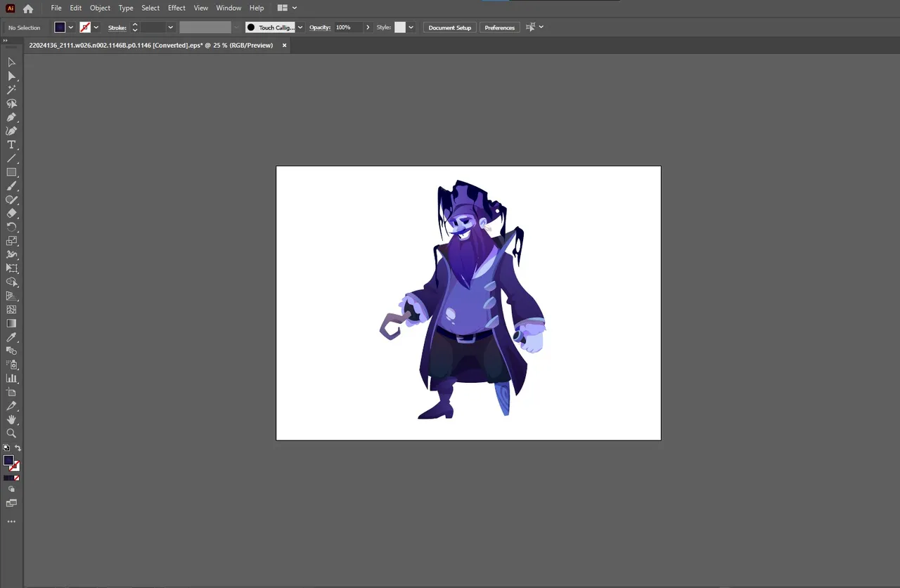Viewport: 900px width, 588px height.
Task: Select the Hand tool
Action: [11, 419]
